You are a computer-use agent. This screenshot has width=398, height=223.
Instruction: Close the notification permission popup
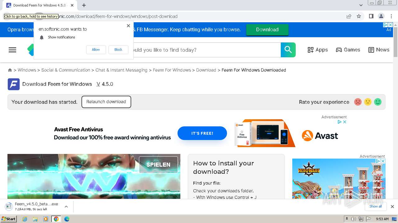pyautogui.click(x=128, y=26)
